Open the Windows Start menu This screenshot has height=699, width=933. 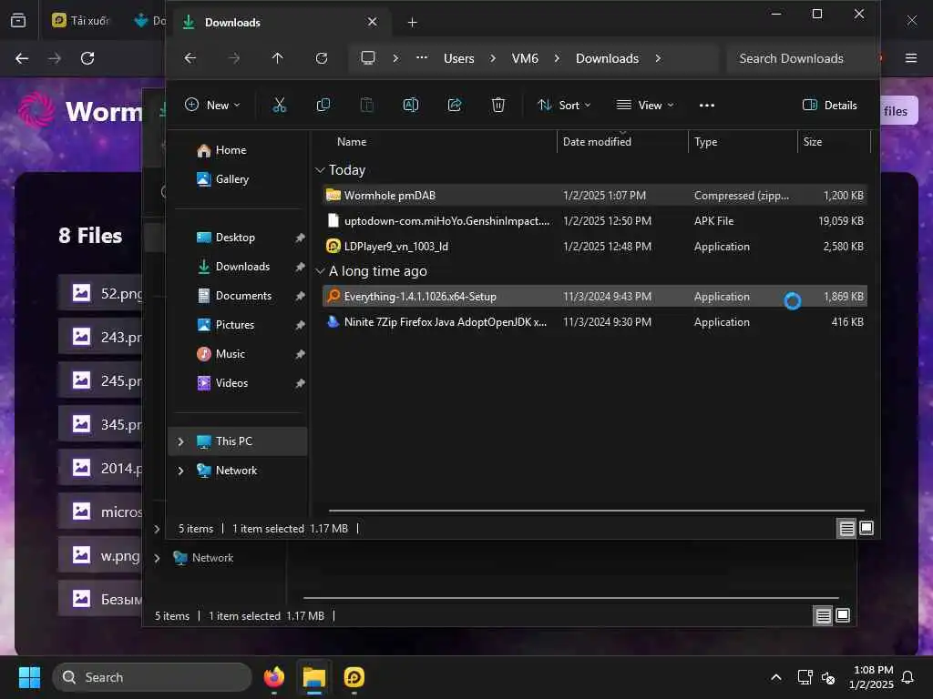pos(29,677)
